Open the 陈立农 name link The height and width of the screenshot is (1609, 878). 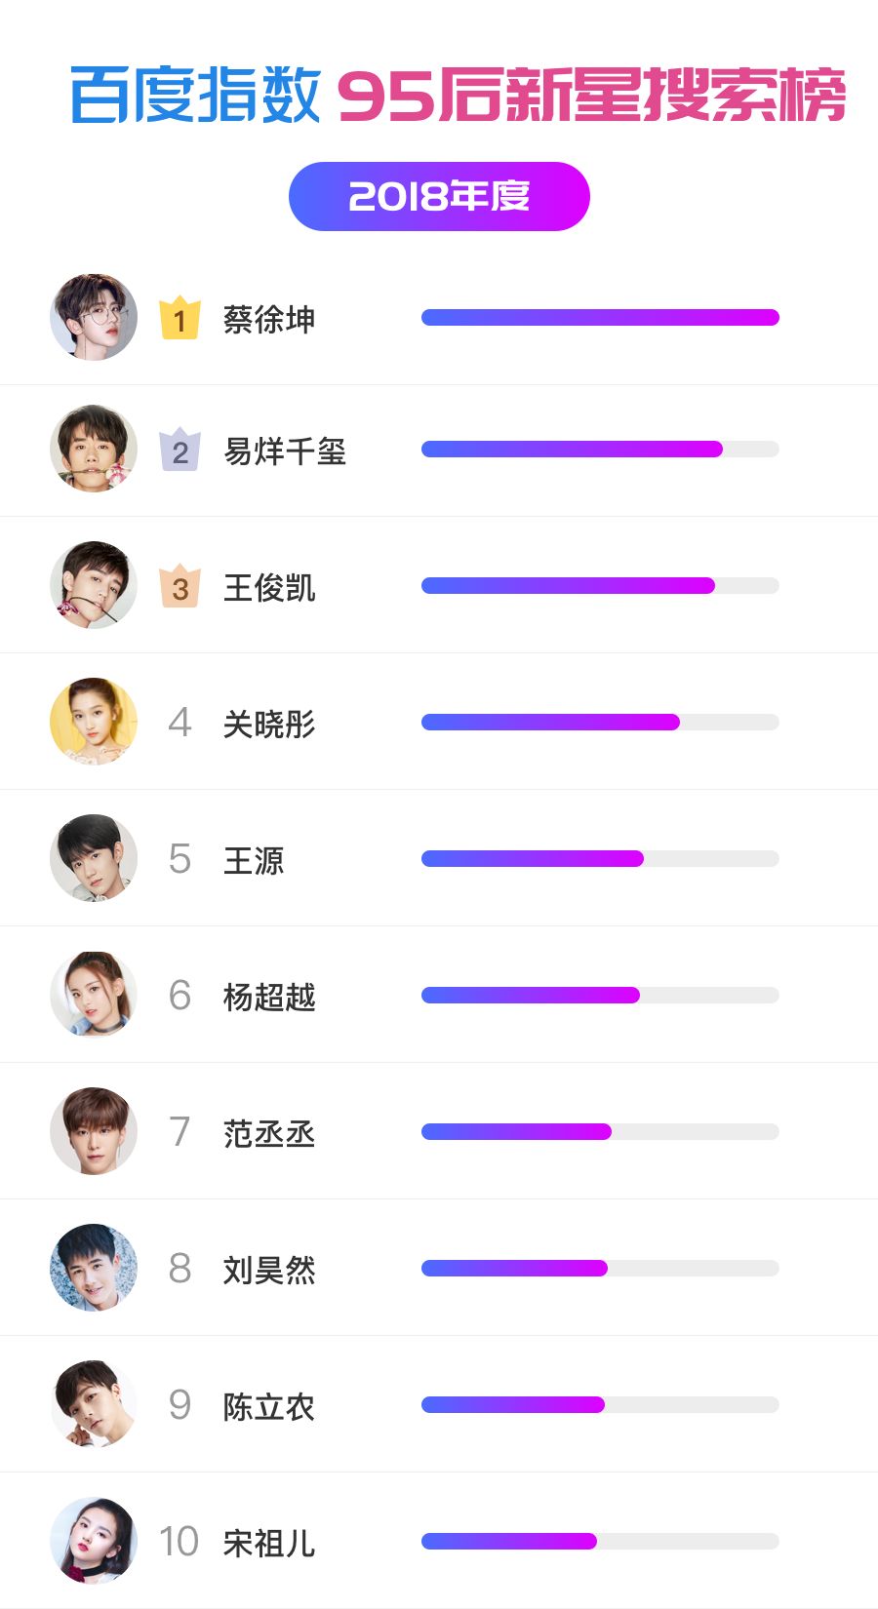click(269, 1406)
